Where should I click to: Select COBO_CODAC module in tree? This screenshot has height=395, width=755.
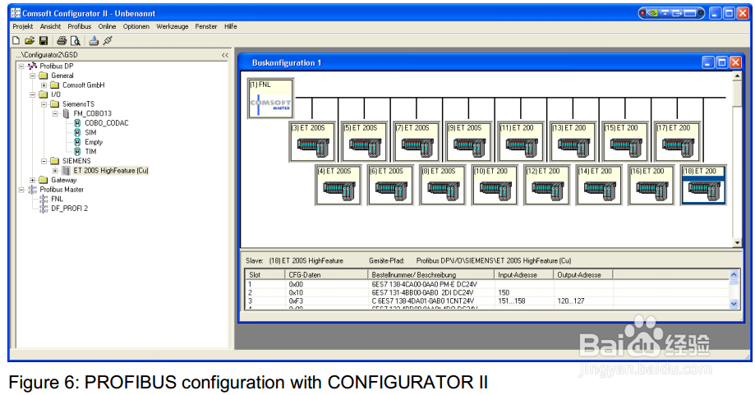pyautogui.click(x=107, y=123)
